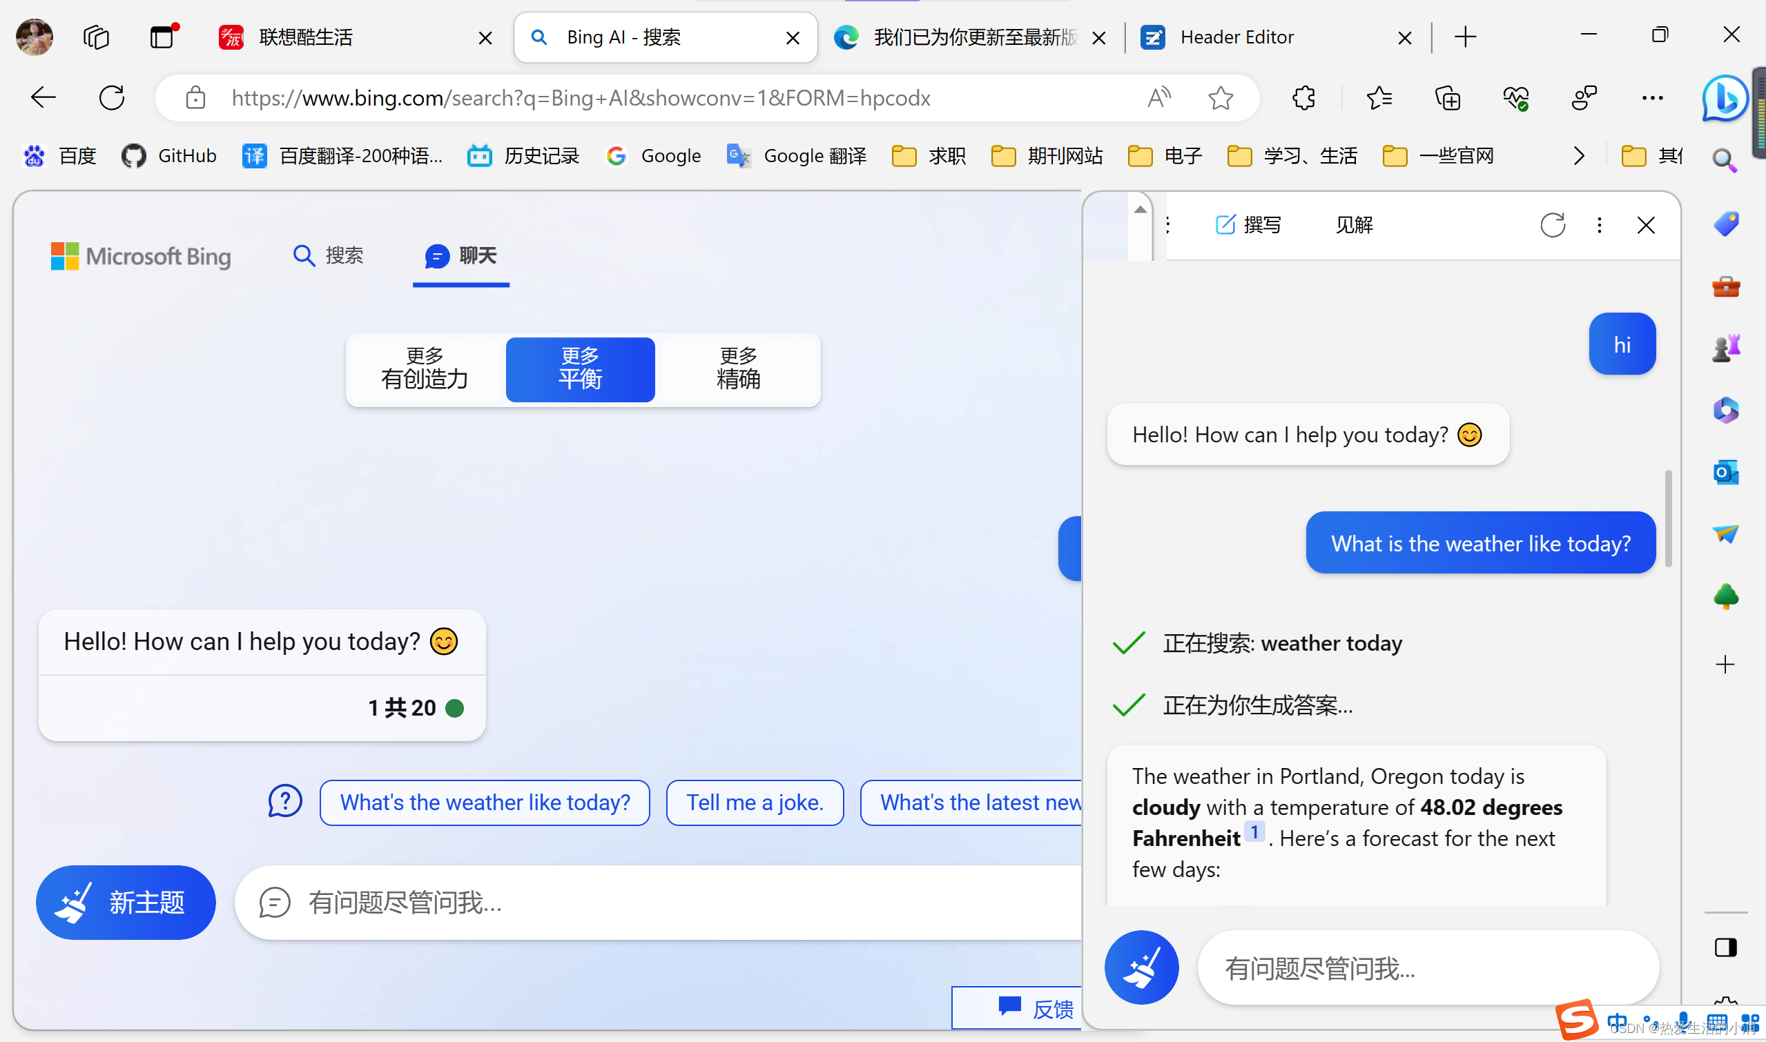Image resolution: width=1766 pixels, height=1042 pixels.
Task: Open the Extensions puzzle icon
Action: 1303,97
